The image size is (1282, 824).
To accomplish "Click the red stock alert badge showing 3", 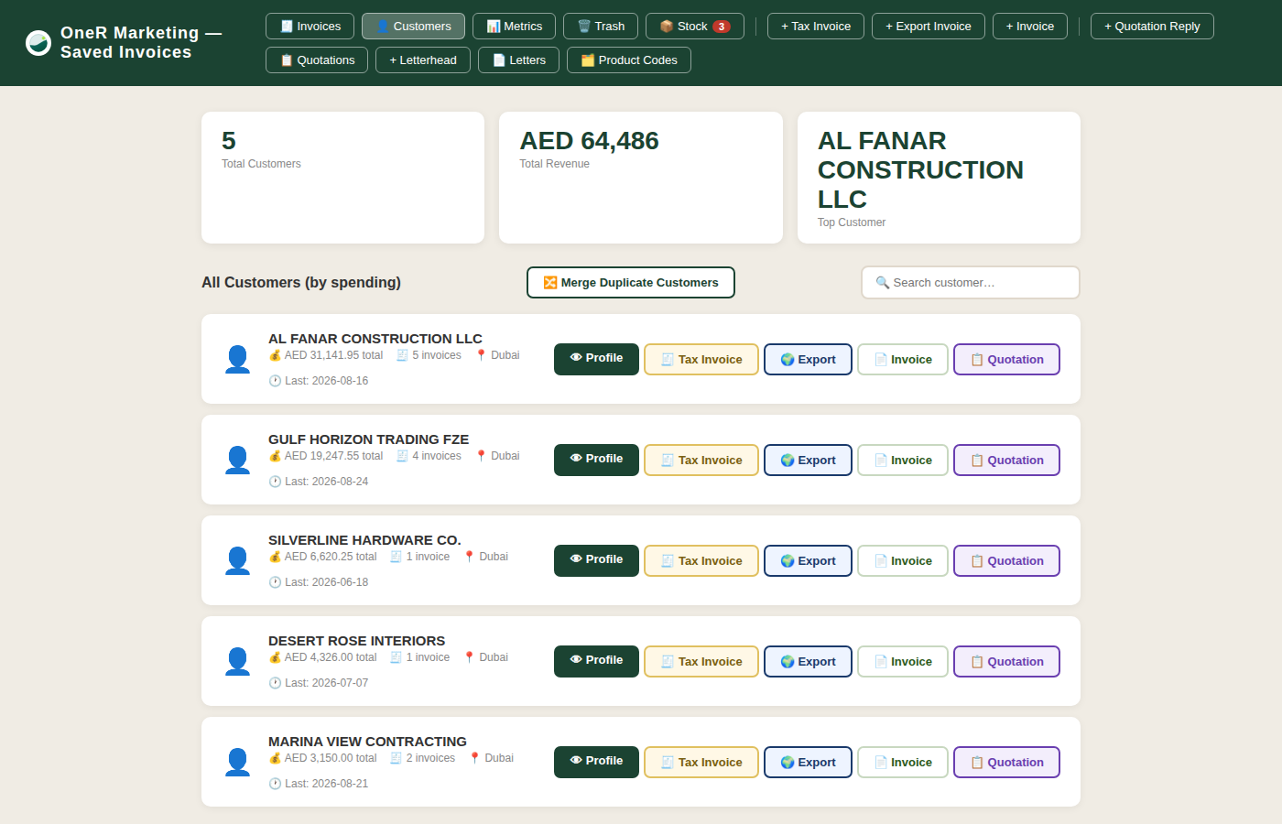I will (722, 27).
